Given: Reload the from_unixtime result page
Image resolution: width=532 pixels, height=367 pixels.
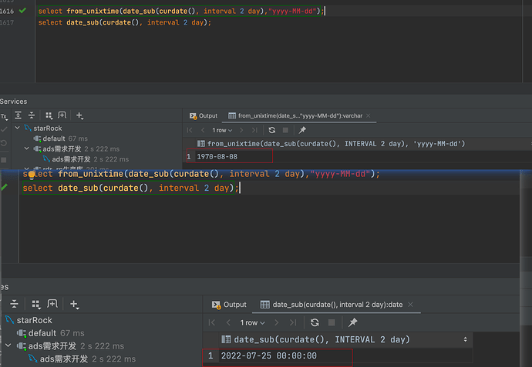Looking at the screenshot, I should [271, 130].
